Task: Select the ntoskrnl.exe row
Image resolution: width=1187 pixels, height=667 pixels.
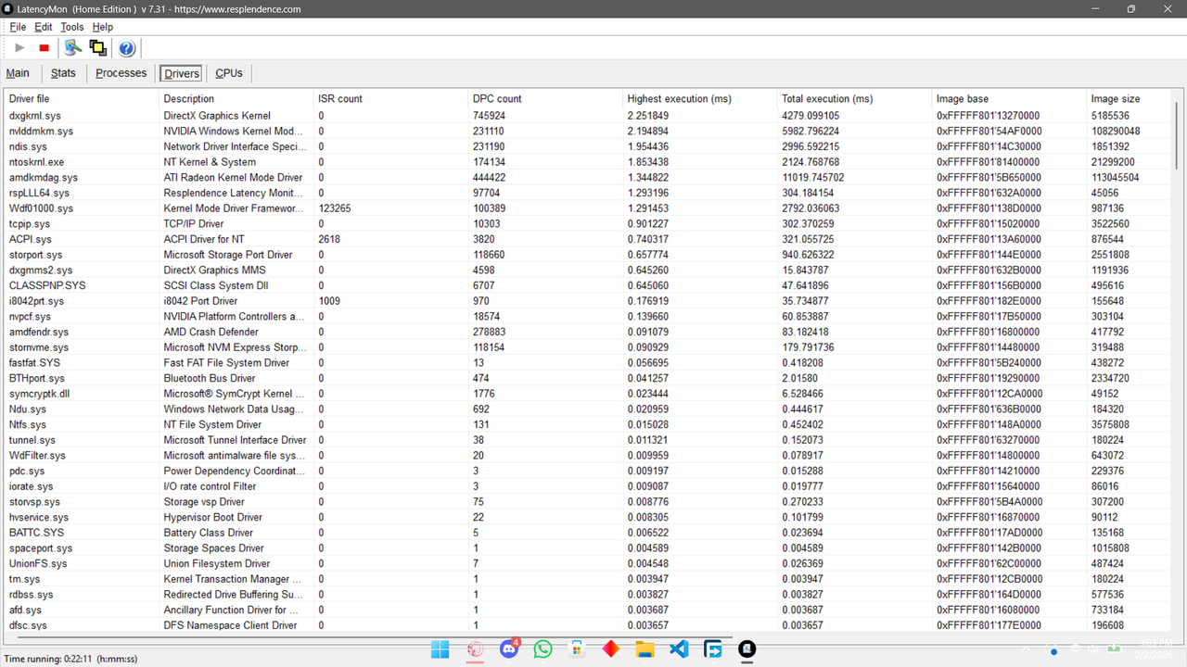Action: click(x=588, y=162)
